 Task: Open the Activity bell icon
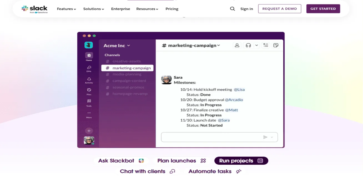pos(89,80)
